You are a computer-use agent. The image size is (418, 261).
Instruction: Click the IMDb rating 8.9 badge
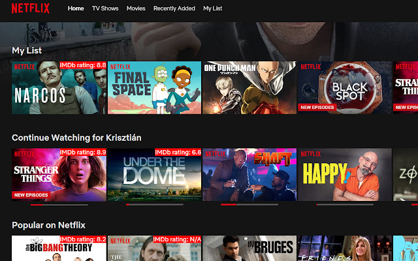(83, 152)
